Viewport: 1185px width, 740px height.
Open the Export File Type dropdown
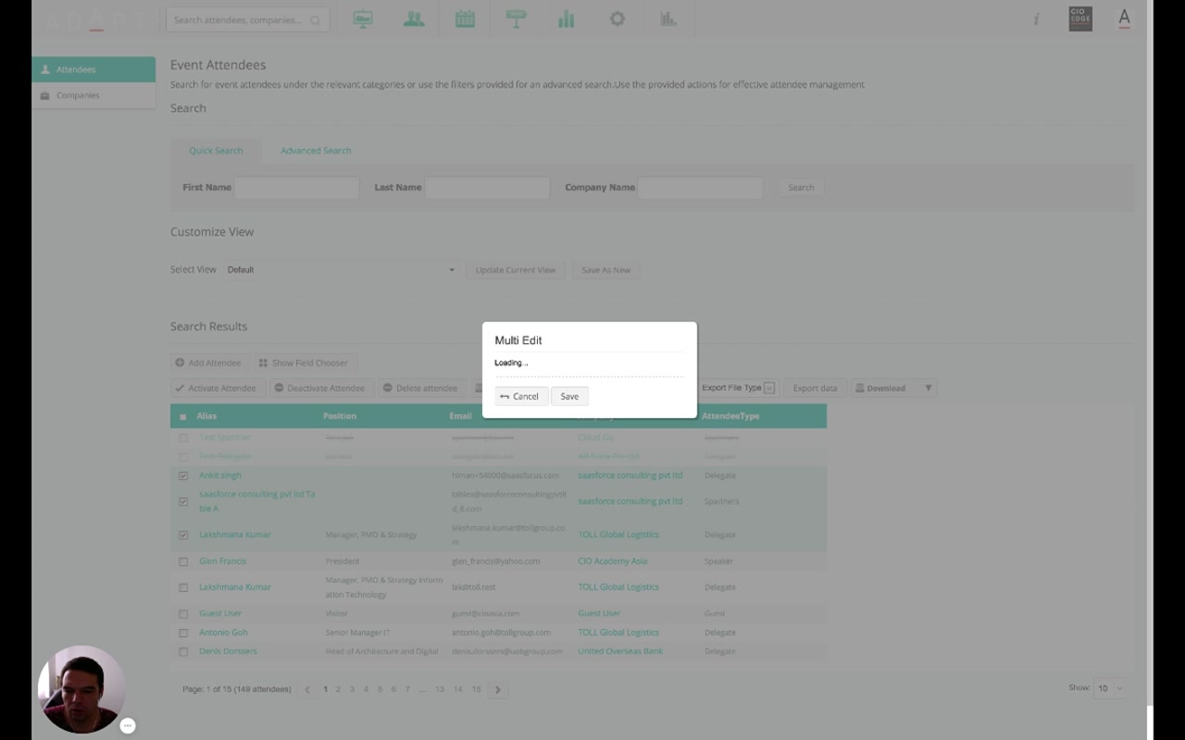(x=738, y=388)
